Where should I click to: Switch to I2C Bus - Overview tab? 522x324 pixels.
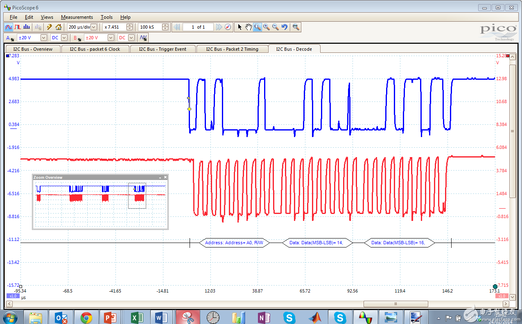pyautogui.click(x=33, y=49)
